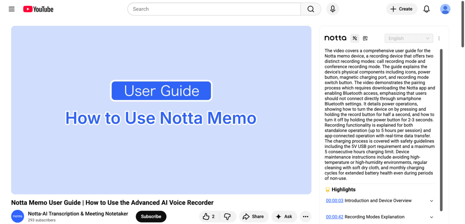Go to YouTube home via logo
This screenshot has height=224, width=465.
38,9
